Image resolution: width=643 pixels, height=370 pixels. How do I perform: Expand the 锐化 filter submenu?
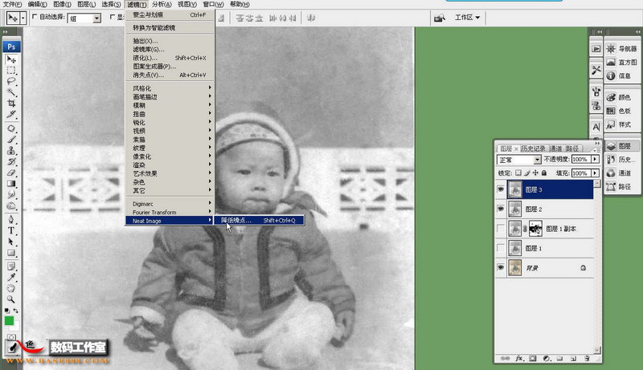click(x=170, y=122)
